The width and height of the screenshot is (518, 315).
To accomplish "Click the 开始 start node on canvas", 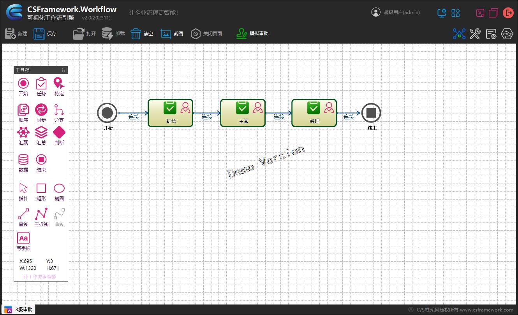I will (107, 113).
